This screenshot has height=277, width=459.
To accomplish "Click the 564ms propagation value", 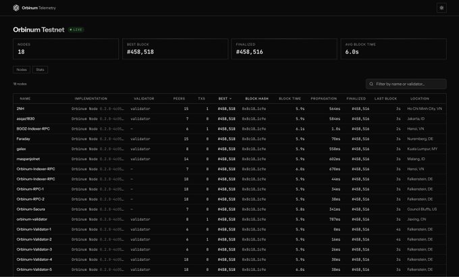I will (335, 109).
